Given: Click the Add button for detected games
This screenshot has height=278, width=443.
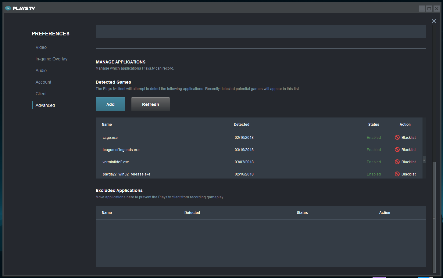Looking at the screenshot, I should pyautogui.click(x=110, y=104).
